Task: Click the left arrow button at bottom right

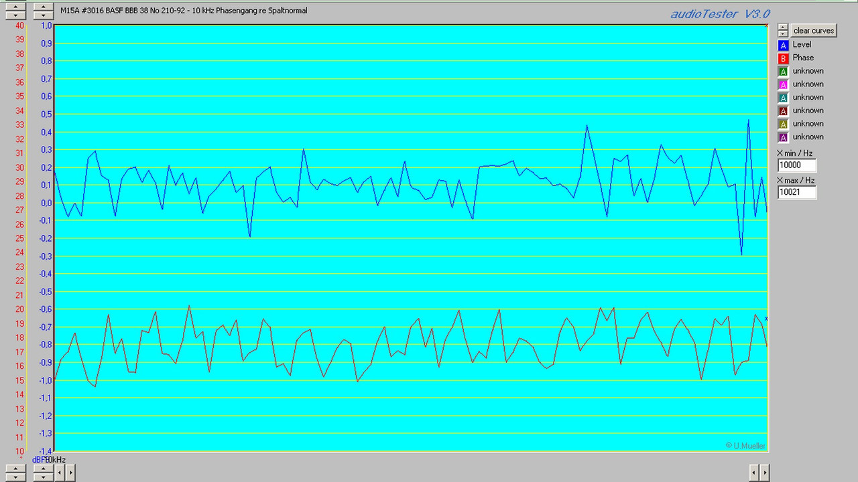Action: (753, 472)
